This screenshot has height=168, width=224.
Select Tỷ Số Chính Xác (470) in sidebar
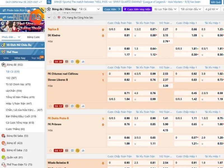pos(18,85)
